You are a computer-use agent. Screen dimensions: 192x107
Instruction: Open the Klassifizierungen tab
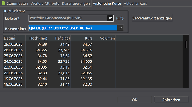point(76,4)
